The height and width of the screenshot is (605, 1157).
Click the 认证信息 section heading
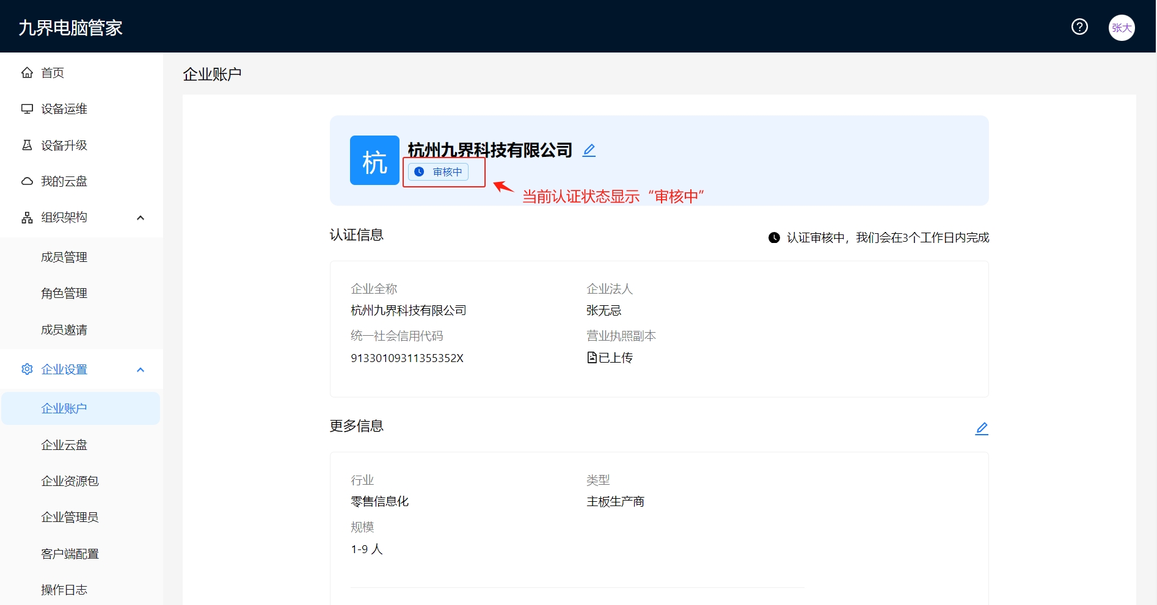click(357, 235)
